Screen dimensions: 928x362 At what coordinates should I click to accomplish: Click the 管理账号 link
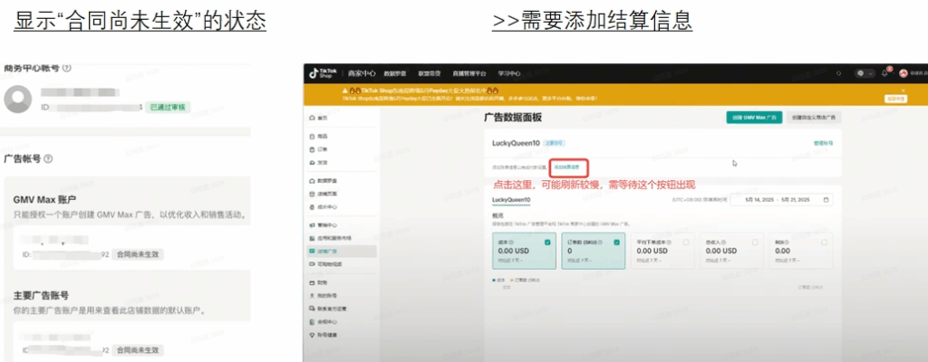[823, 143]
